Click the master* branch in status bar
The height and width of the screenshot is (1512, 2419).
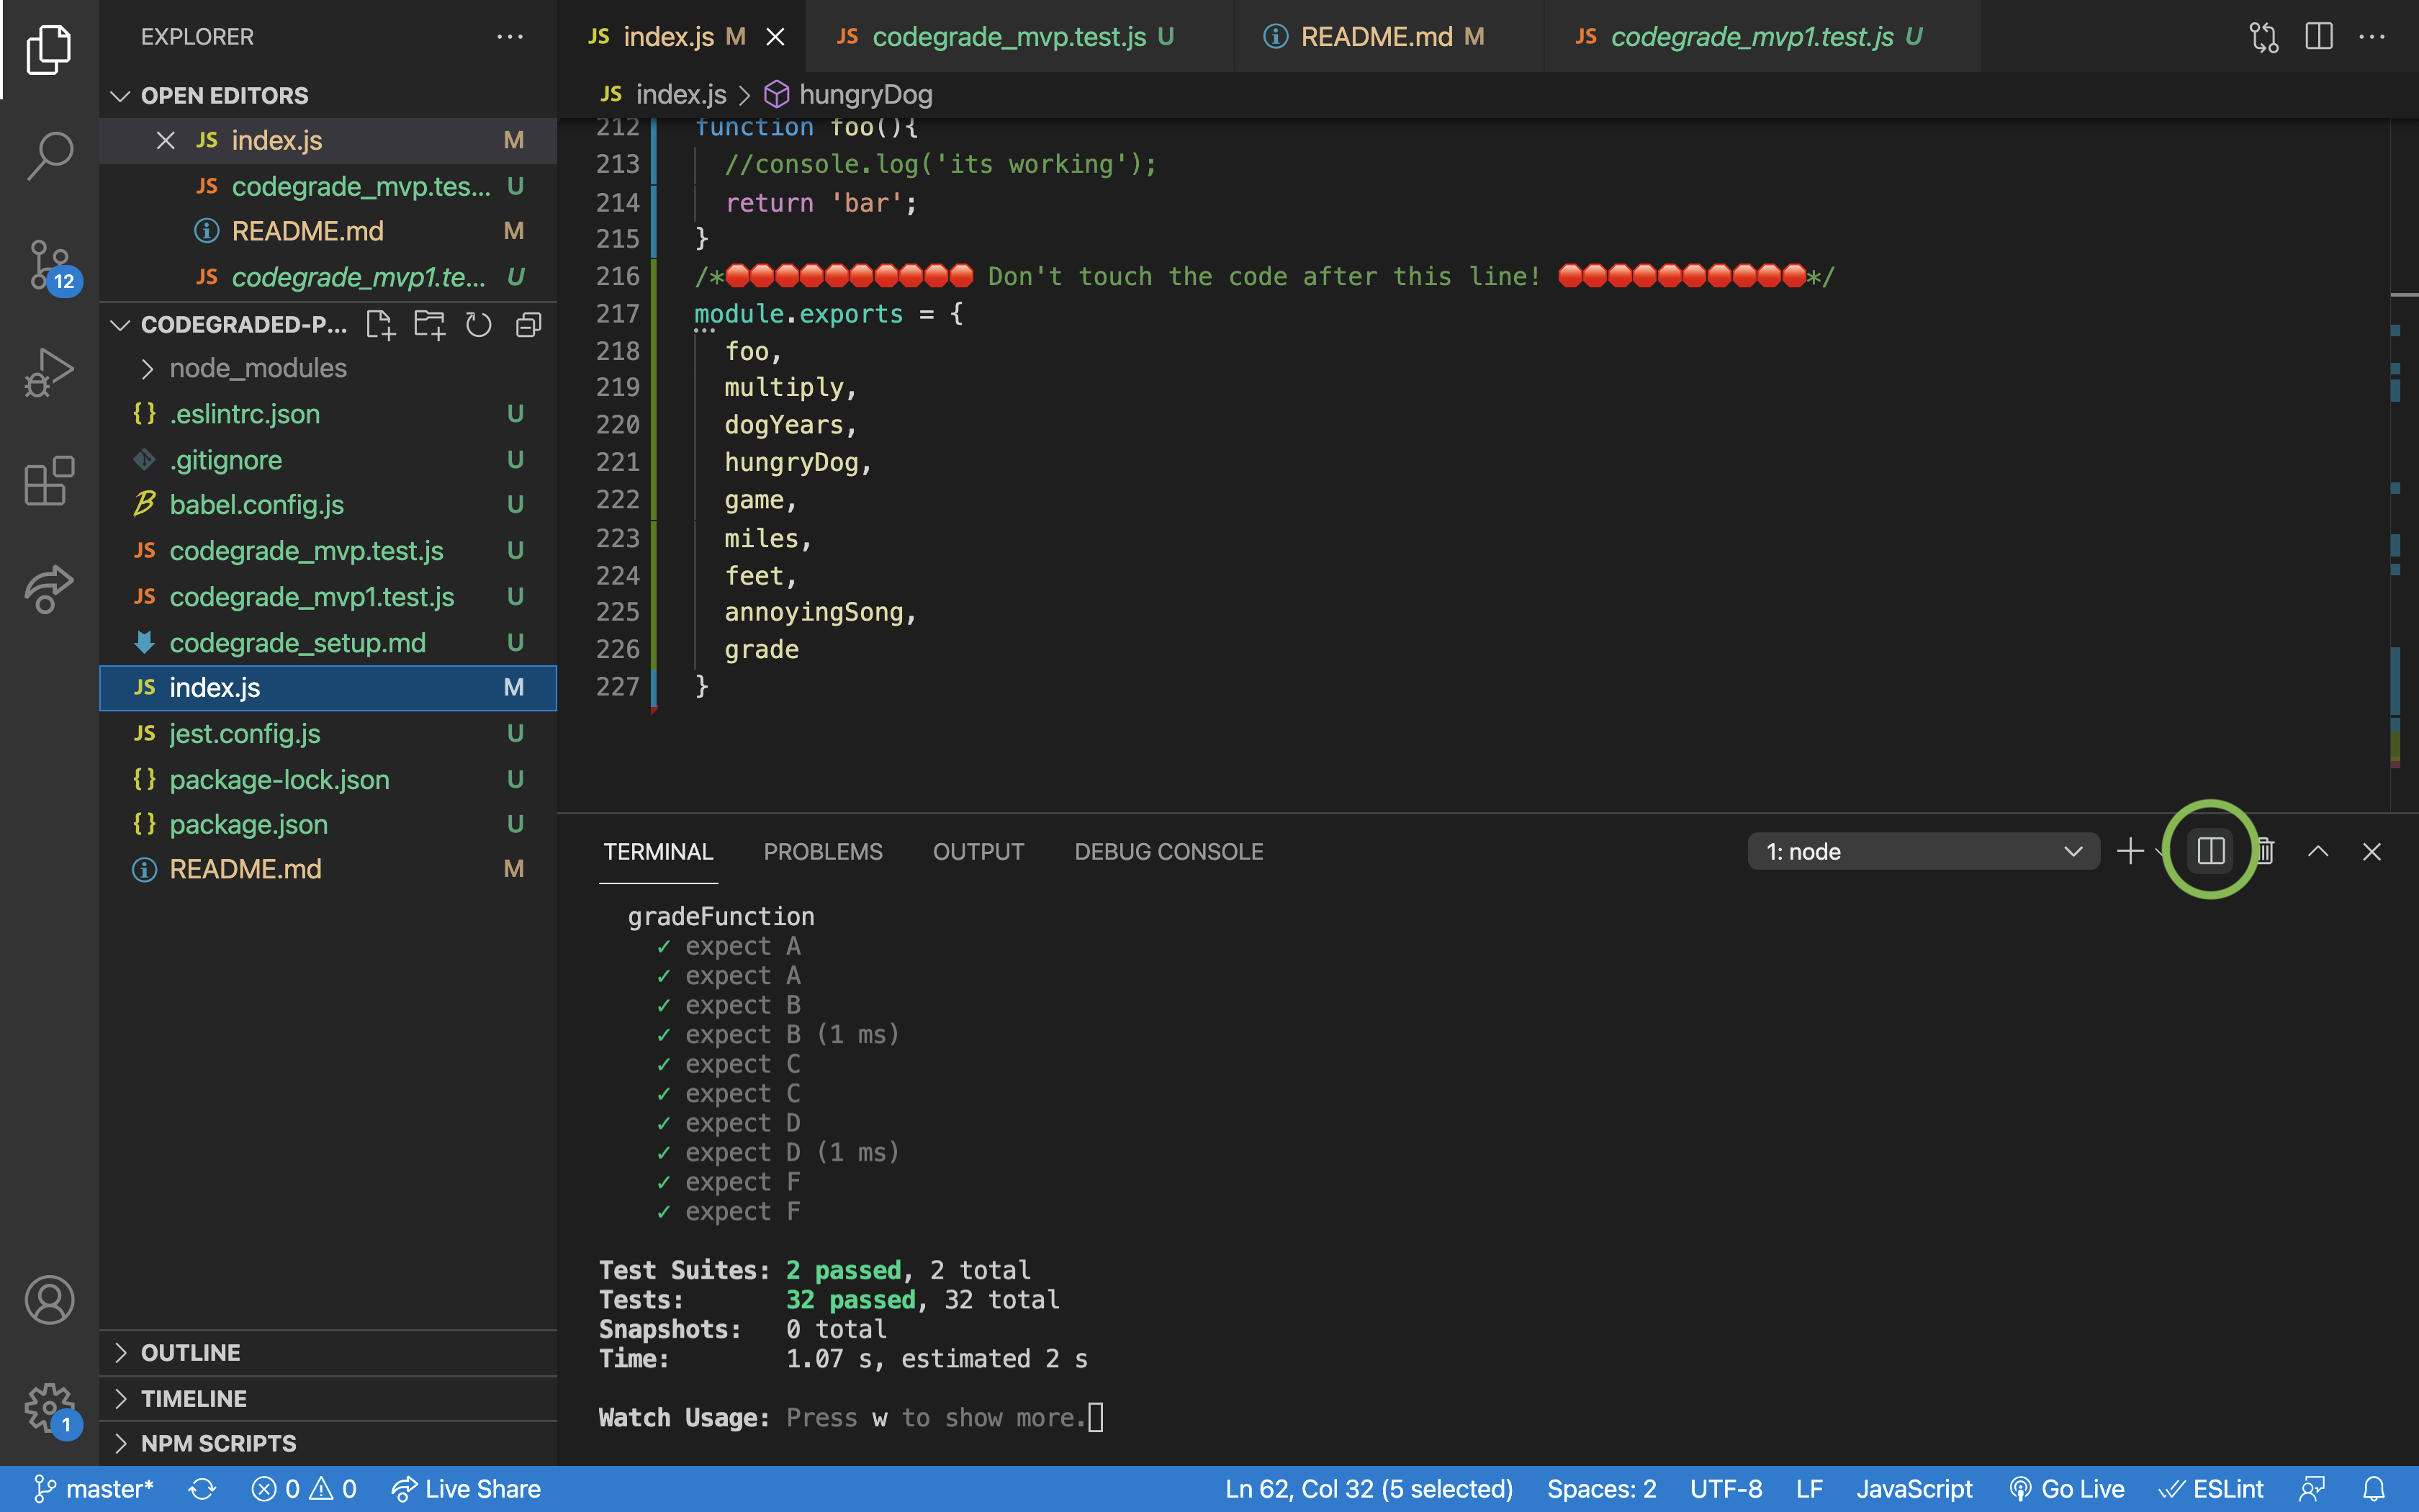coord(95,1489)
